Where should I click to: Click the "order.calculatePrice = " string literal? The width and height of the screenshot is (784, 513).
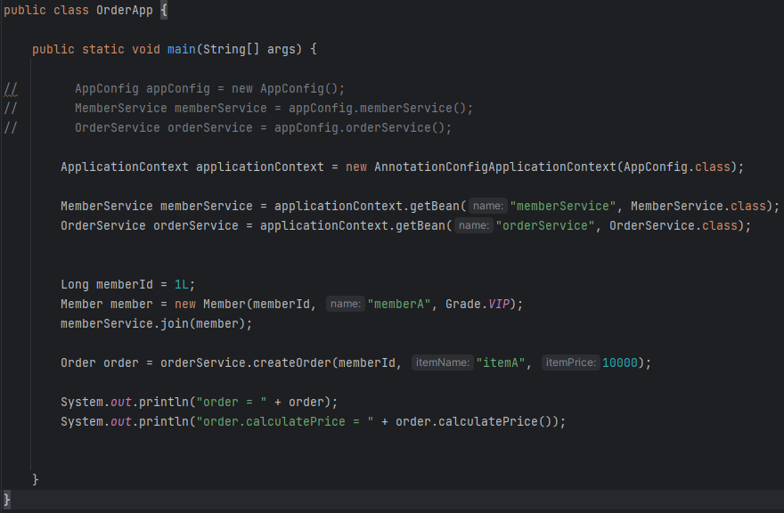(x=284, y=421)
